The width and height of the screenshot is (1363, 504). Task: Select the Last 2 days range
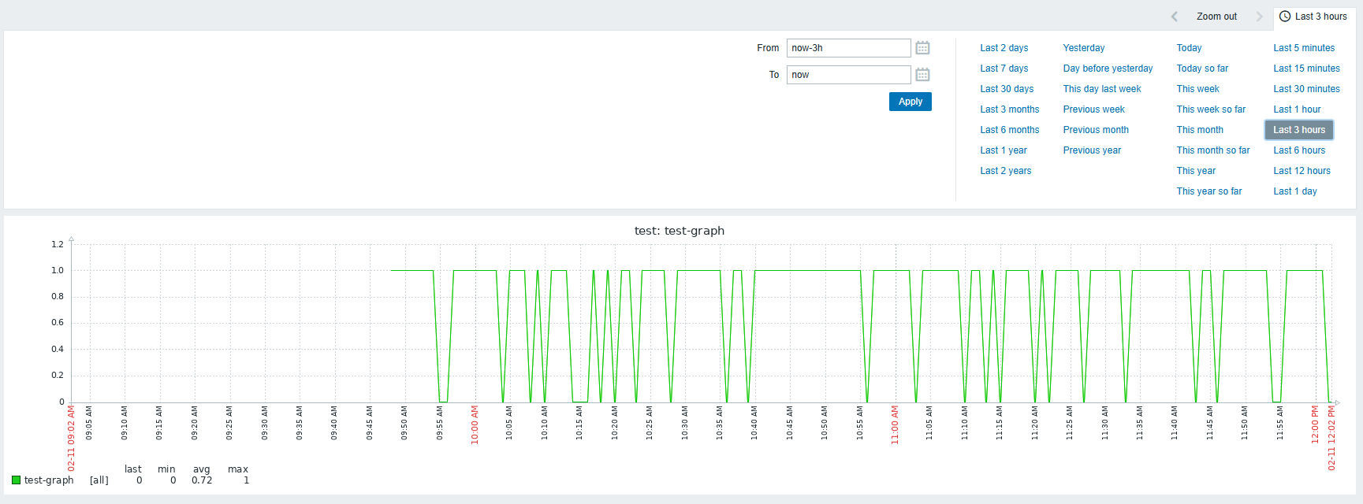point(1004,48)
